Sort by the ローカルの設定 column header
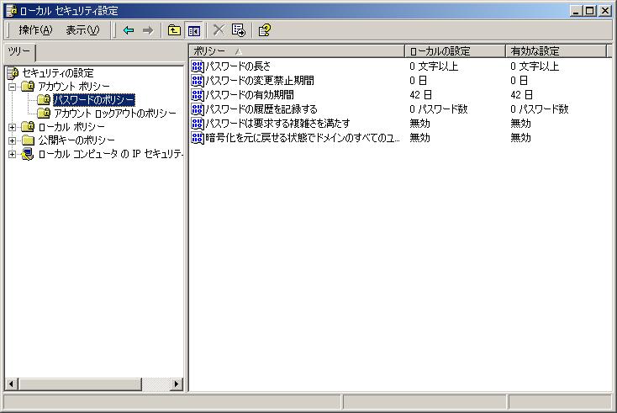617x413 pixels. pos(456,51)
